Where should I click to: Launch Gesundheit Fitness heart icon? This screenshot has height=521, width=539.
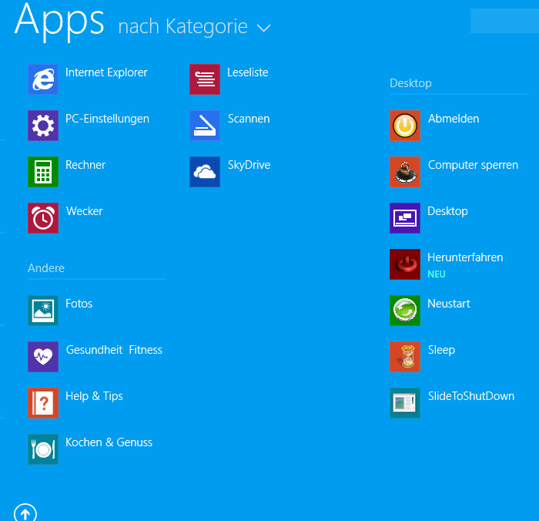pos(43,357)
